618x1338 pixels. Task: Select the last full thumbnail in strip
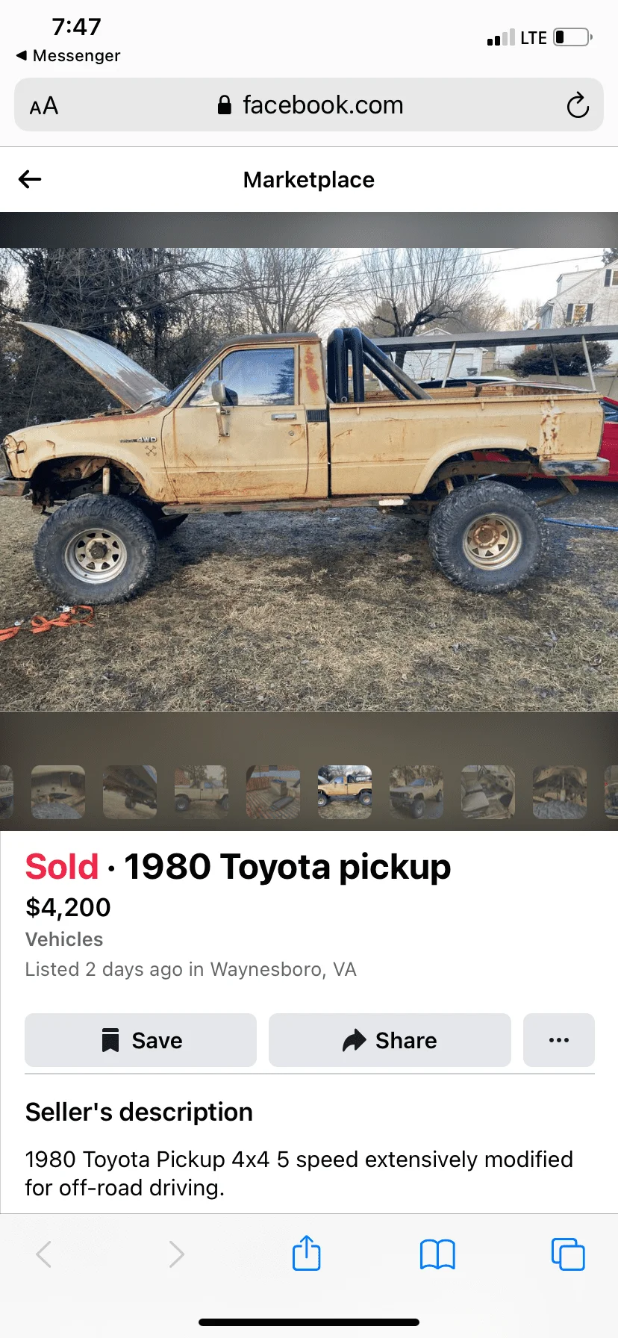560,792
